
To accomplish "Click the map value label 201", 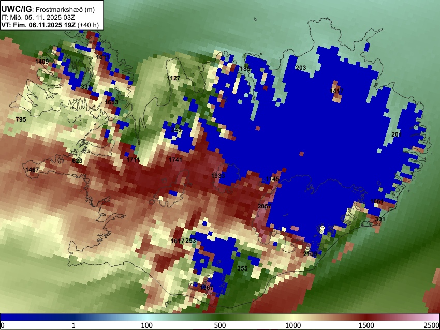I will click(x=396, y=134).
